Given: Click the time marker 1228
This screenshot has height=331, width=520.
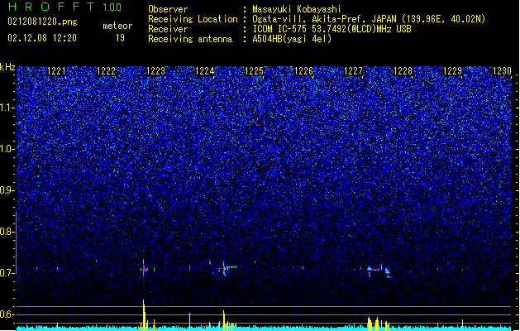Looking at the screenshot, I should (403, 71).
